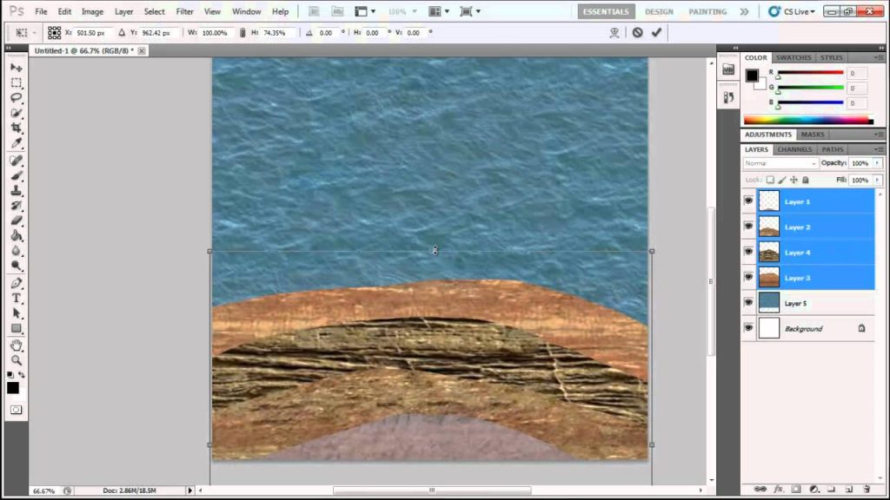
Task: Click the foreground color swatch in toolbar
Action: click(13, 388)
